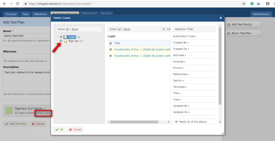Click the green Test Run color square
Screen dimensions: 275x141
coord(9,110)
